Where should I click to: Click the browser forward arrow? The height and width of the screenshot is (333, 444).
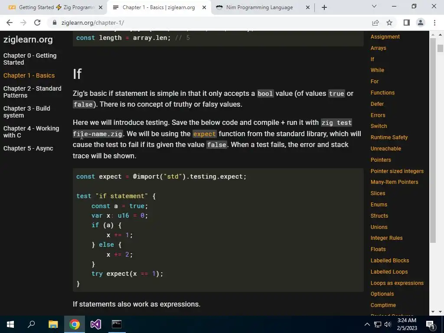point(23,23)
